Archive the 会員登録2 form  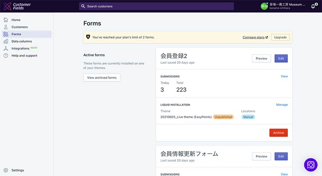[278, 133]
